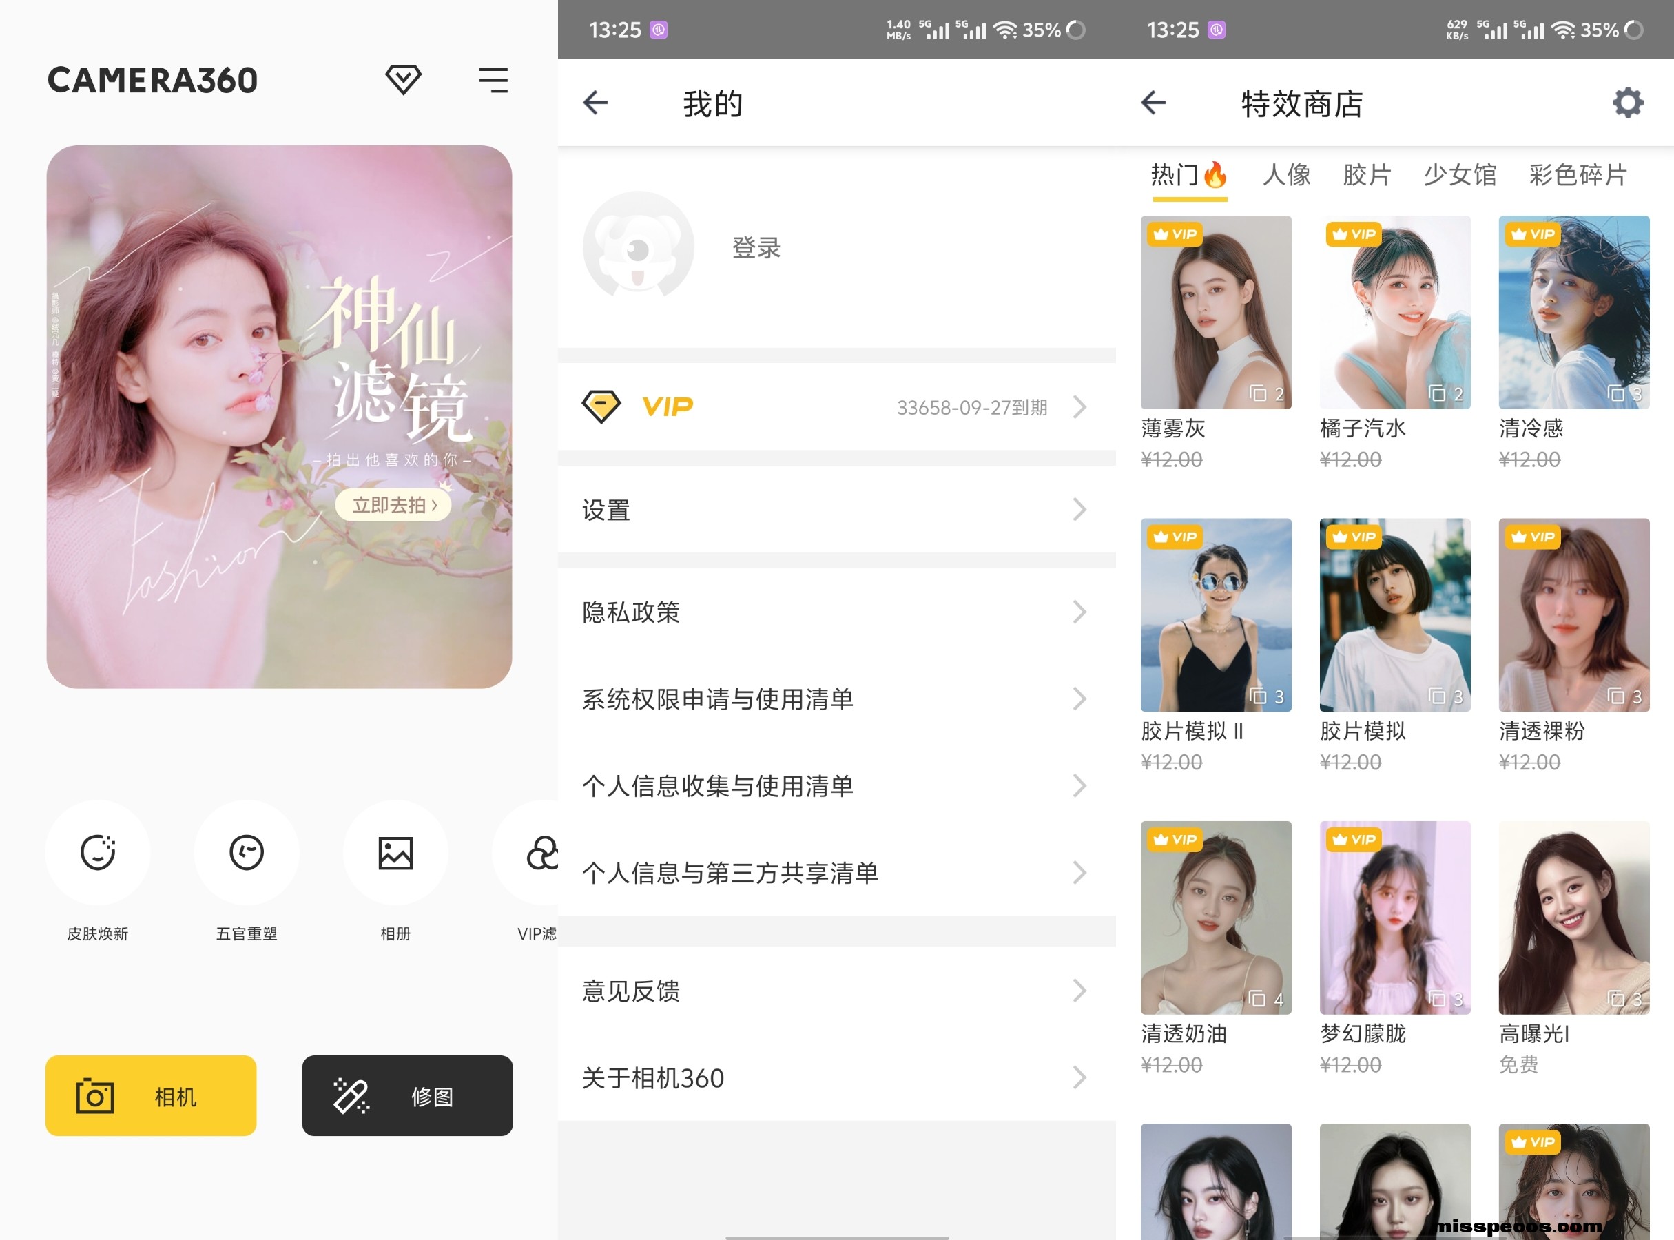
Task: Switch to the 彩色碎片 tab
Action: click(x=1578, y=175)
